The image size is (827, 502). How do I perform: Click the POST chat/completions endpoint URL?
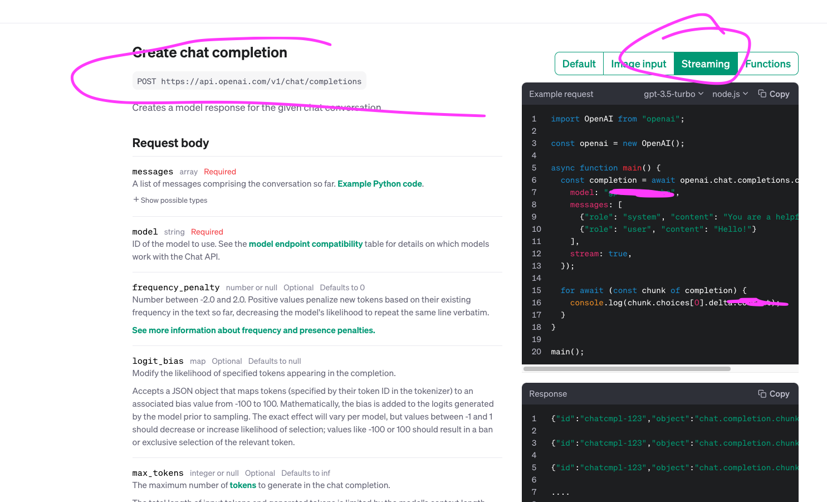click(x=249, y=81)
